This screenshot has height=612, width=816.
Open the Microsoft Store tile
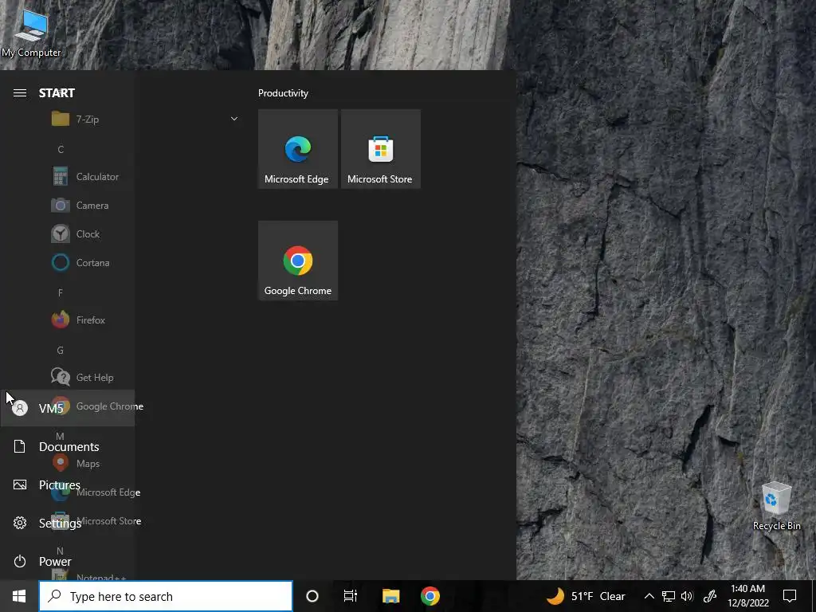pos(380,149)
